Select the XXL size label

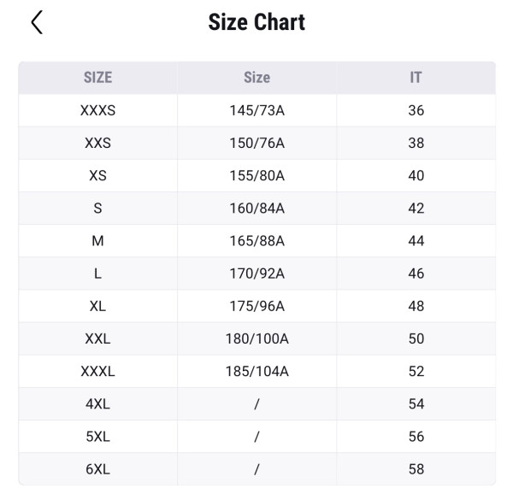tap(97, 338)
